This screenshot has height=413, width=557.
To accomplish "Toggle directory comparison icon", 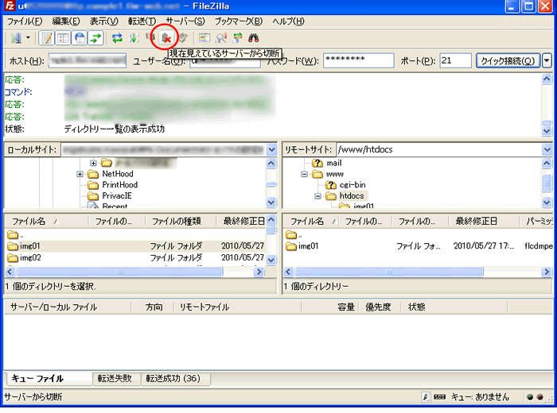I will coord(221,38).
